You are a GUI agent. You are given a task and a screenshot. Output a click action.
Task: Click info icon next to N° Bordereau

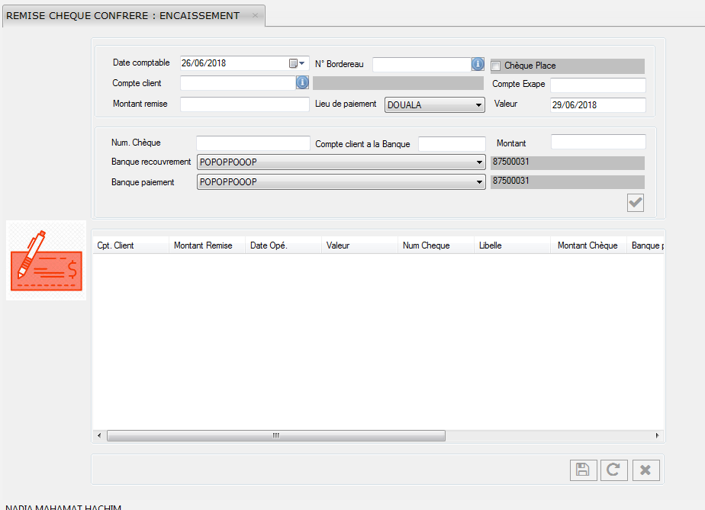click(x=478, y=64)
